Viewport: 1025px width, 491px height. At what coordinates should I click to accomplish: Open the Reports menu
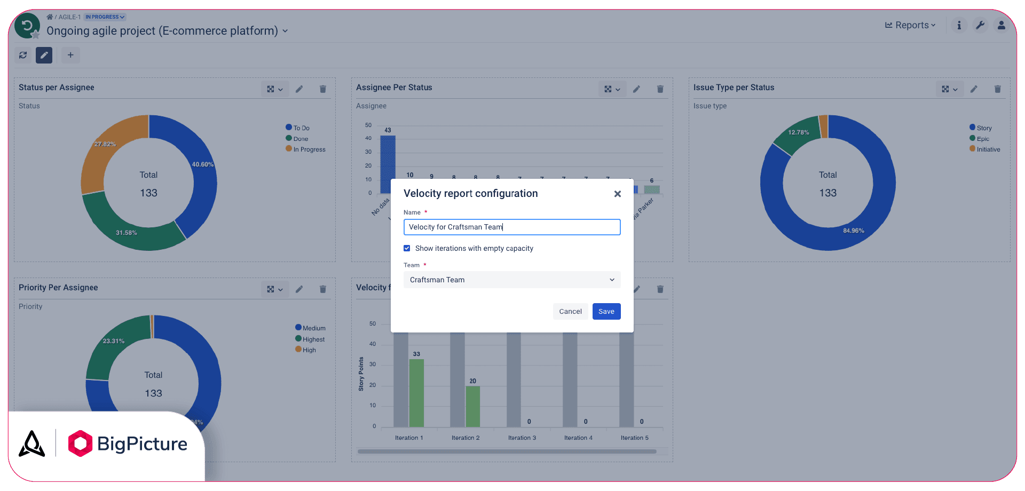(x=910, y=25)
